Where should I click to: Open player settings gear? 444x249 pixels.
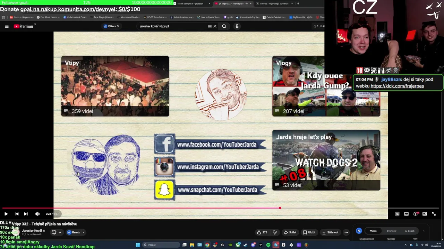coord(416,214)
